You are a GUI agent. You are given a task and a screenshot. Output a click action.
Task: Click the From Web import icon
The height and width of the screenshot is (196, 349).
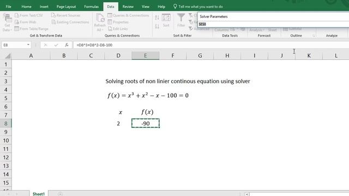click(26, 22)
